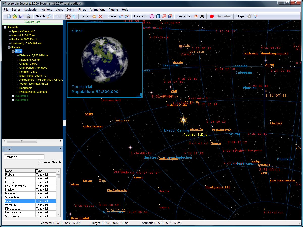Viewport: 303px width, 227px height.
Task: Select Probva in the search results
Action: click(30, 175)
